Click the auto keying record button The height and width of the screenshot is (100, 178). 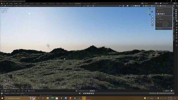(80, 93)
